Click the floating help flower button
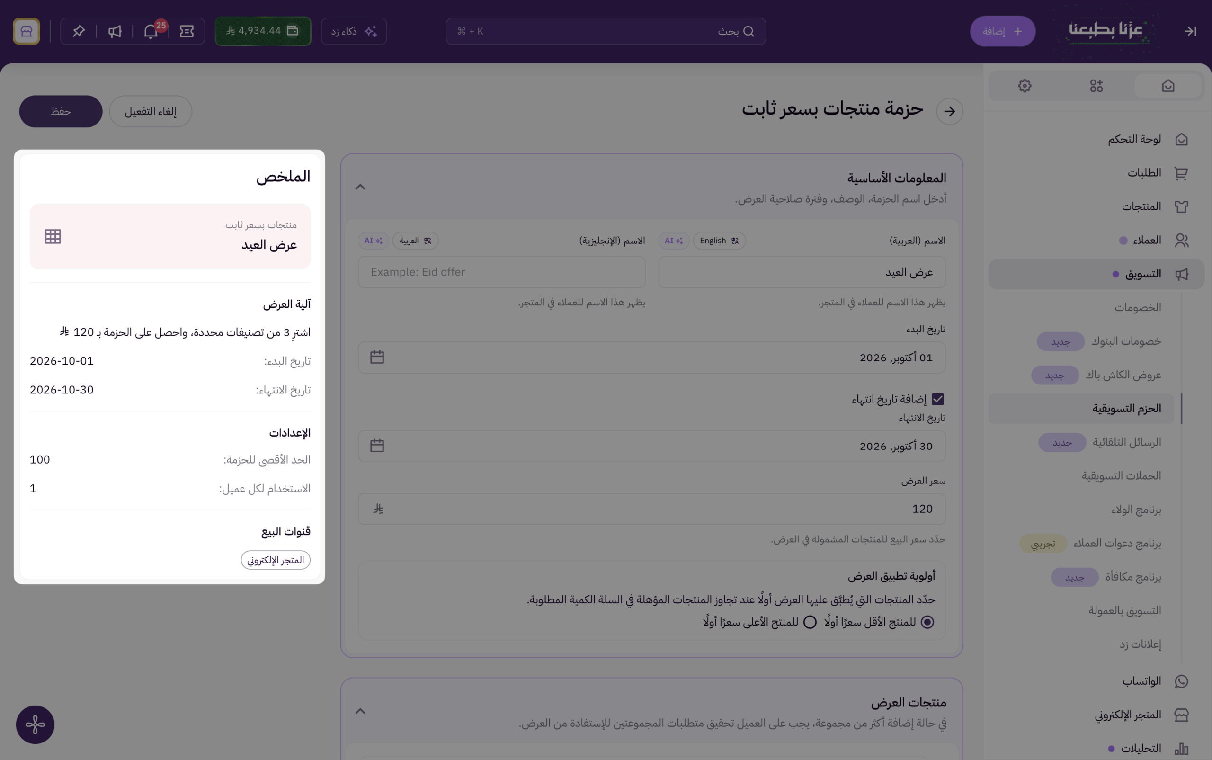This screenshot has height=760, width=1212. tap(35, 724)
